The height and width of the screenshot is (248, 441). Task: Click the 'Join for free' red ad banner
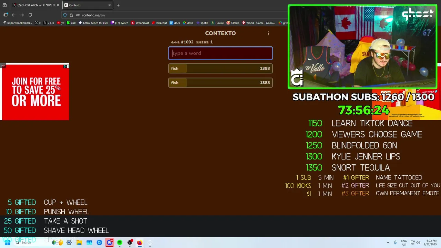[35, 92]
